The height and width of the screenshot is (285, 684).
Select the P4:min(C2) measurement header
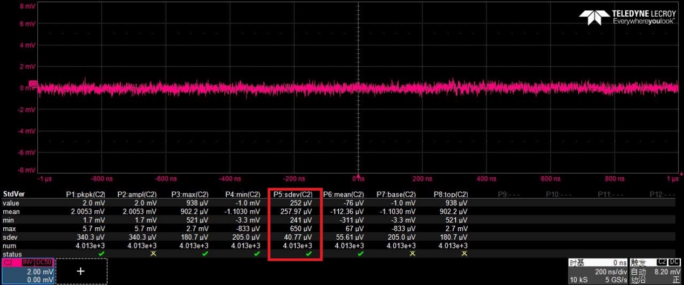point(243,194)
